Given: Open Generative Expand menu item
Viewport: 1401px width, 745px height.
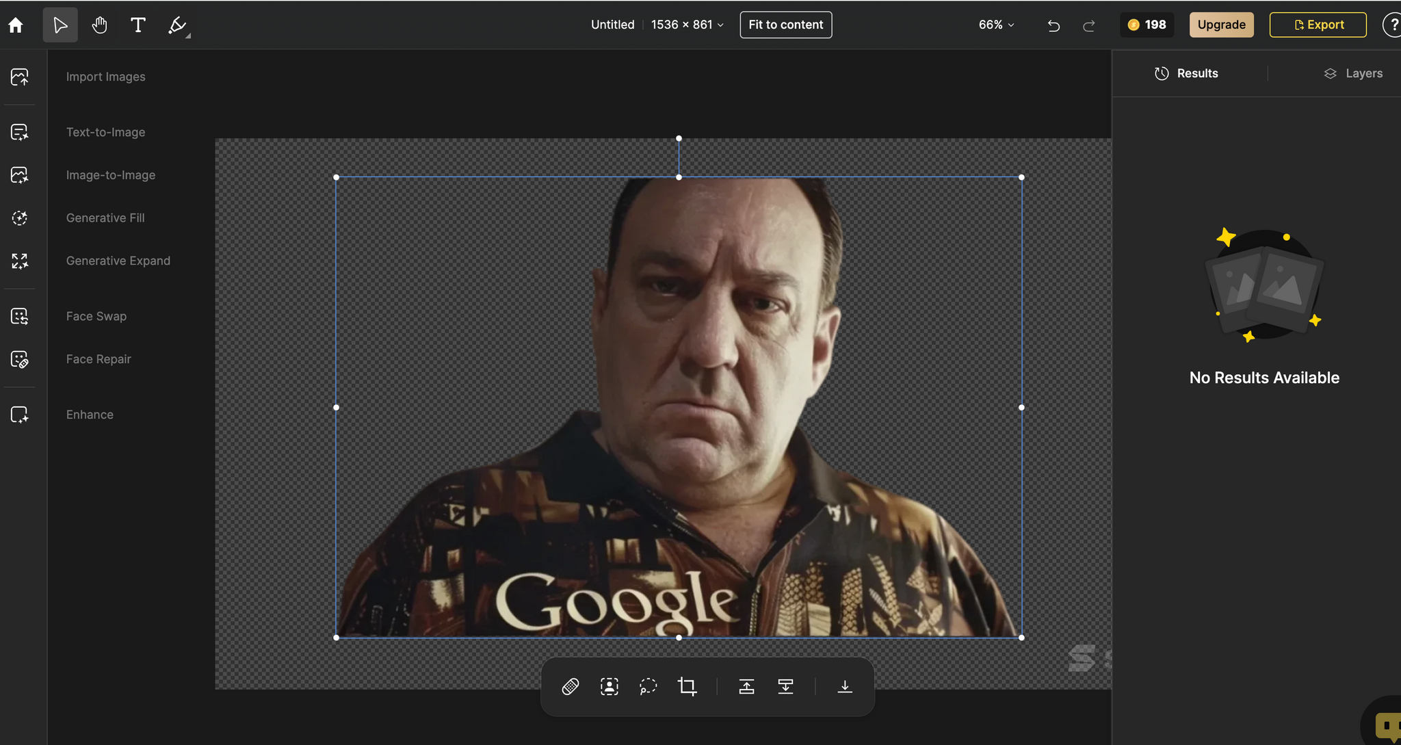Looking at the screenshot, I should (118, 261).
